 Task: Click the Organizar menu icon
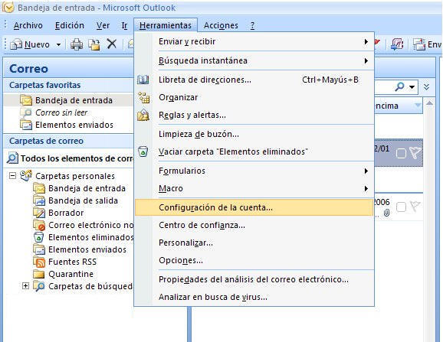coord(143,97)
